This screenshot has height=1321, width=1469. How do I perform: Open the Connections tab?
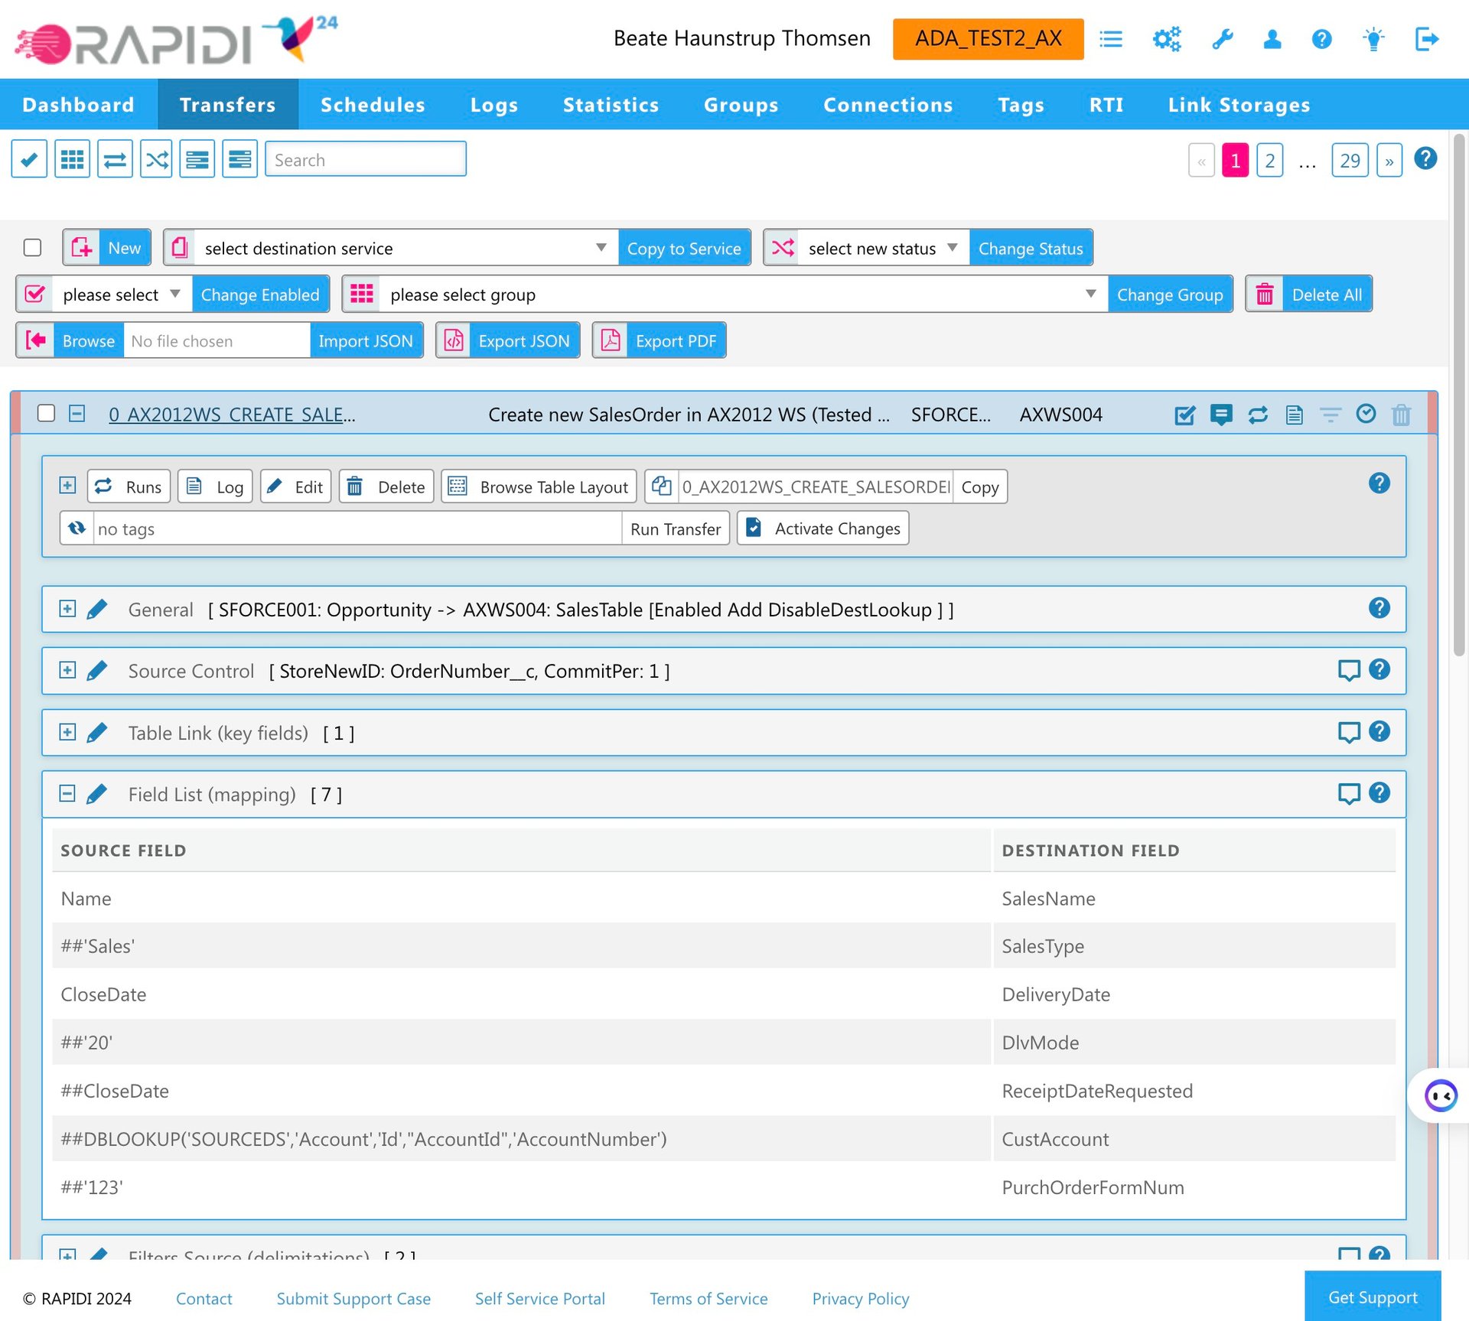[x=888, y=105]
